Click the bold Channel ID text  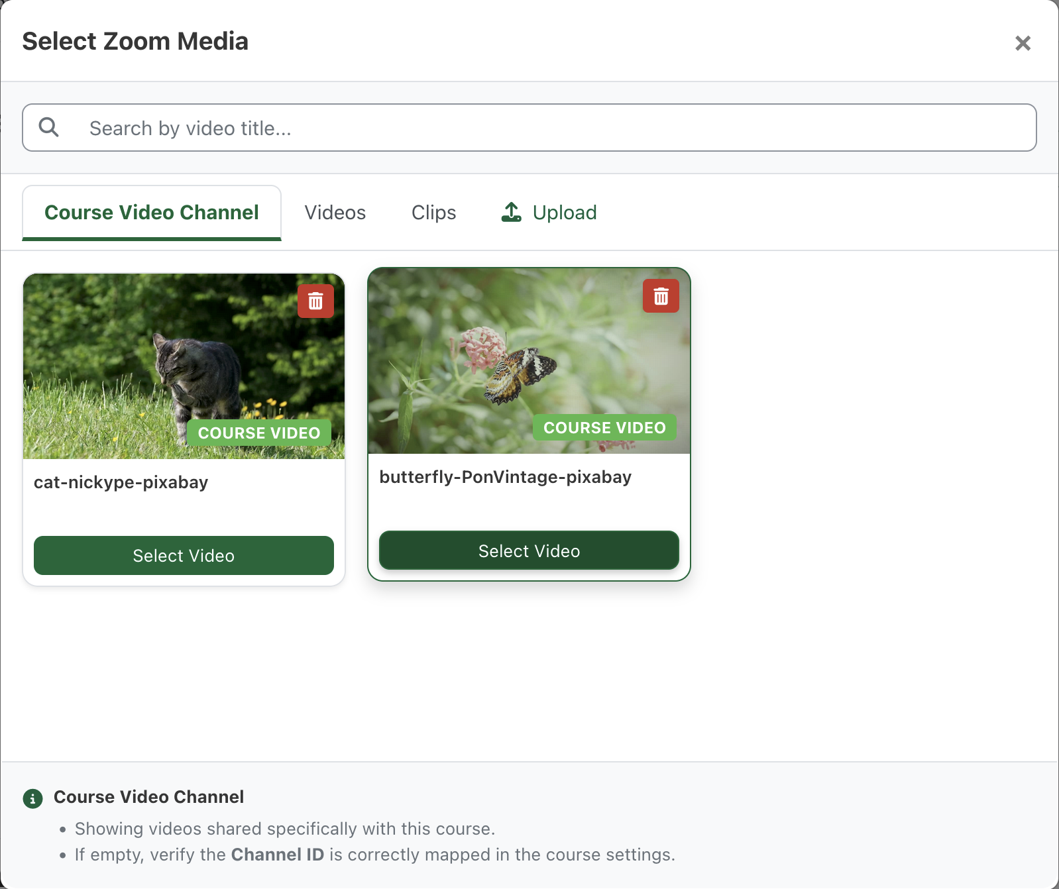pyautogui.click(x=277, y=855)
